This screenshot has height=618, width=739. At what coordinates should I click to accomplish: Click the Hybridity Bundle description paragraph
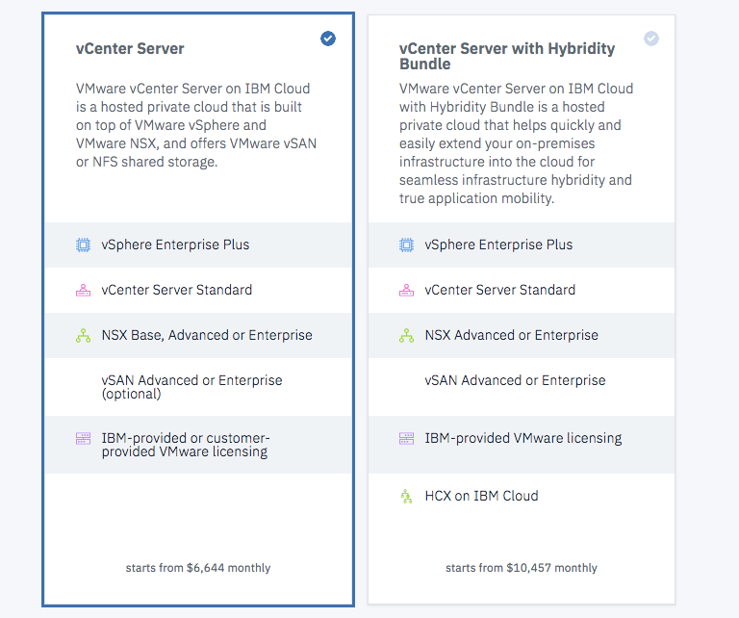[517, 143]
